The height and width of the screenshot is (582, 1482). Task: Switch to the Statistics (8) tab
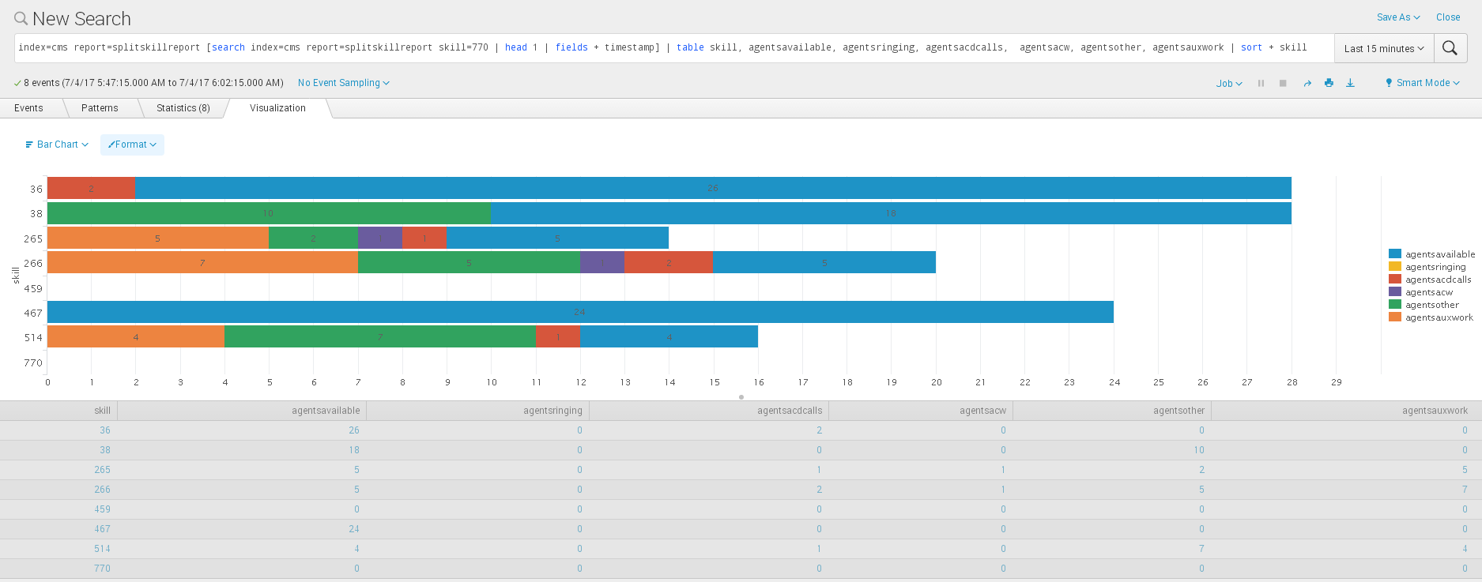pos(183,108)
